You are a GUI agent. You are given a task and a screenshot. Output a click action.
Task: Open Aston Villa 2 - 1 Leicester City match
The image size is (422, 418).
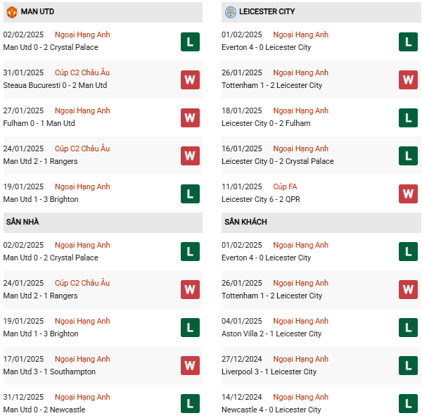tap(271, 334)
